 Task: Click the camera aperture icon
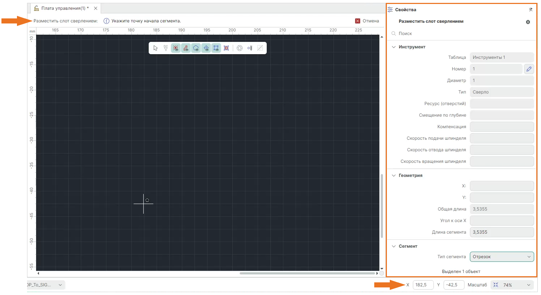tap(240, 48)
